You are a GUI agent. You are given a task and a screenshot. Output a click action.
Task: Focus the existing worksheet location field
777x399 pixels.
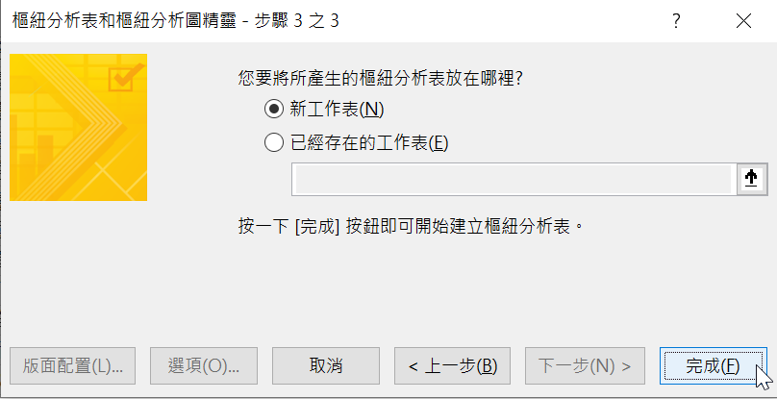(x=514, y=179)
